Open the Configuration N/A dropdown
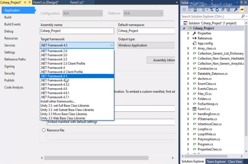Image resolution: width=248 pixels, height=164 pixels. [82, 14]
